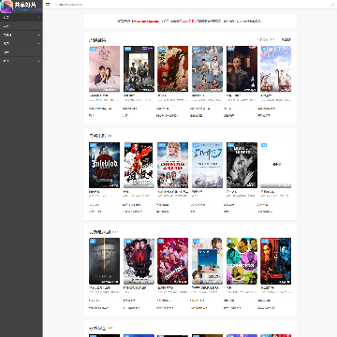Viewport: 337px width, 337px height.
Task: Open the third item in the dark sidebar
Action: (22, 35)
